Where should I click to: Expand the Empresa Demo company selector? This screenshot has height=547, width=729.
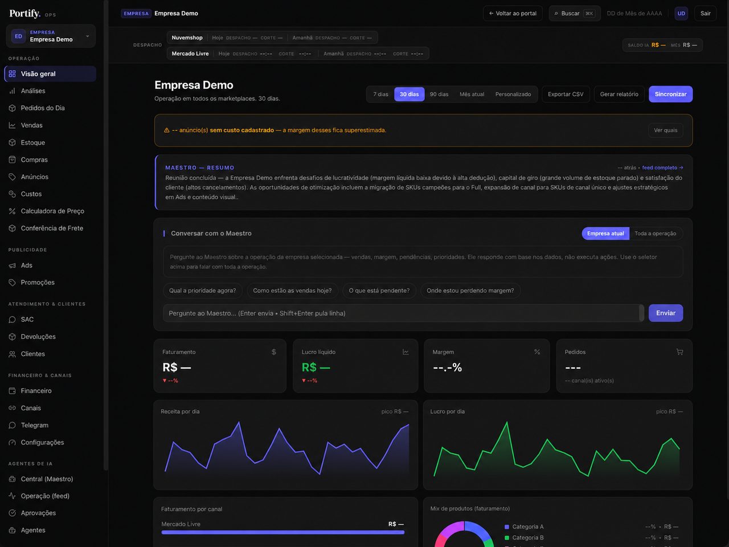click(51, 36)
